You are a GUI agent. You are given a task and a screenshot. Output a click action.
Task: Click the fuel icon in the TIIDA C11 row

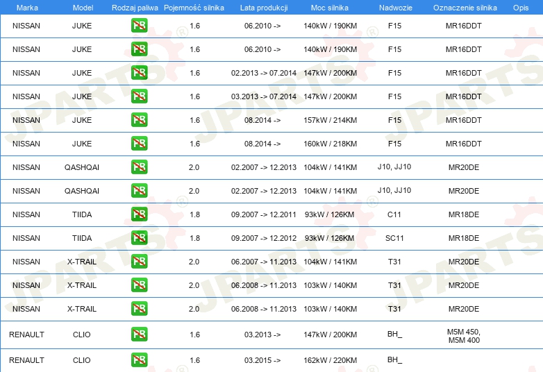(139, 214)
